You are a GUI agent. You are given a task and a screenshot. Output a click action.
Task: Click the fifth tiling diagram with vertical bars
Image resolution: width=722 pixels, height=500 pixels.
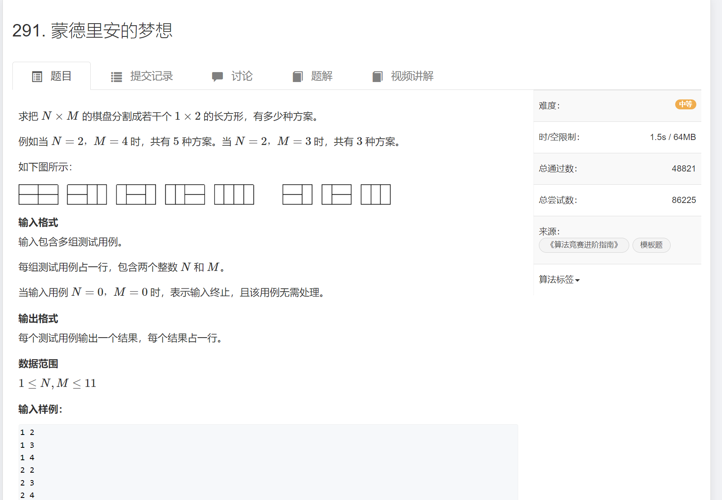click(x=234, y=194)
